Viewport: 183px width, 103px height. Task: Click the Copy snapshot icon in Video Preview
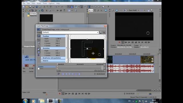point(148,10)
